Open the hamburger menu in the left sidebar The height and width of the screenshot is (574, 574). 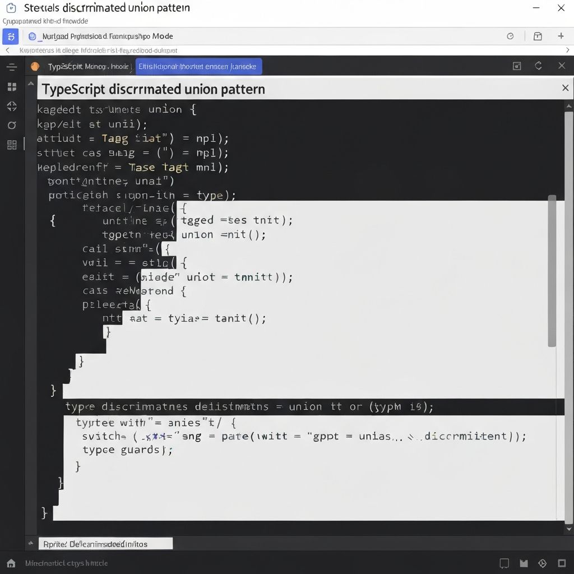11,66
